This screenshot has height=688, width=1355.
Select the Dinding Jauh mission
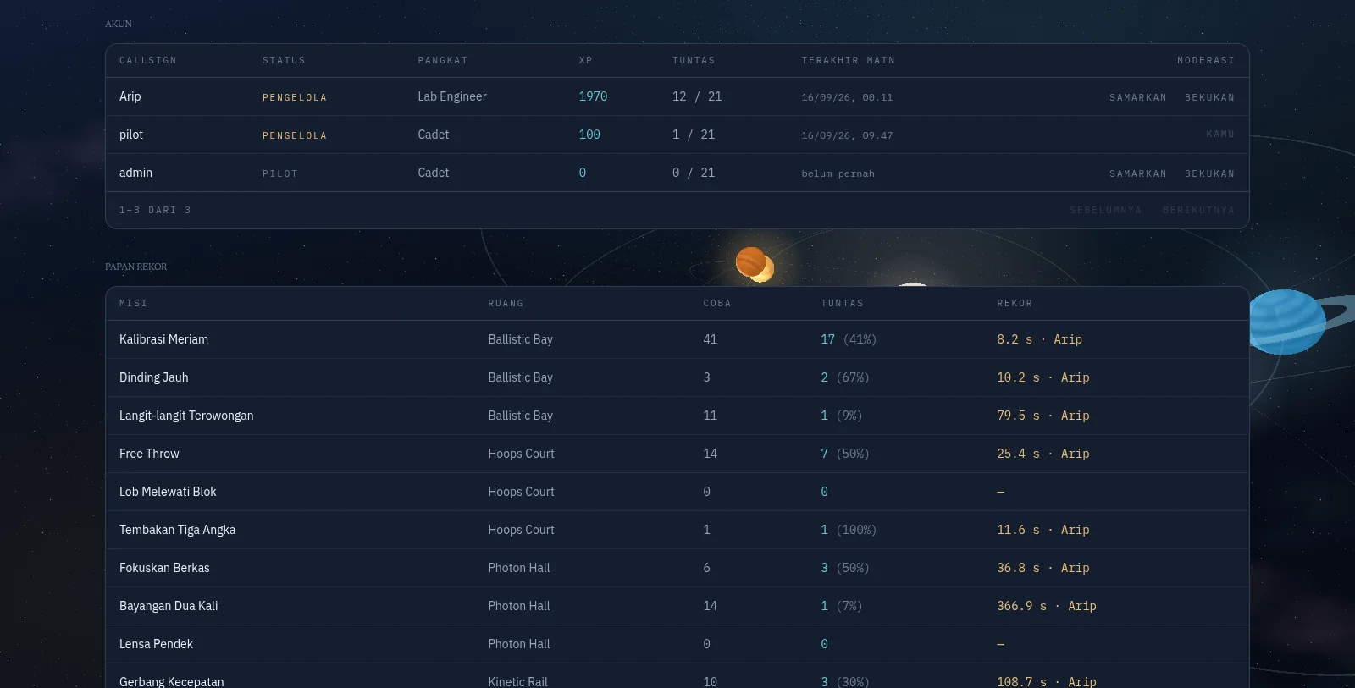[154, 377]
